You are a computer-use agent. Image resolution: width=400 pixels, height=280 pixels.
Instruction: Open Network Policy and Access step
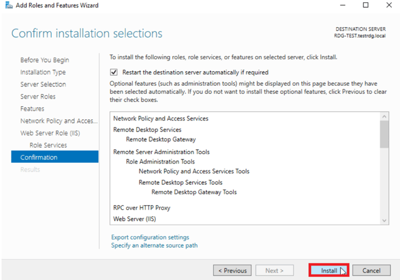pos(59,121)
